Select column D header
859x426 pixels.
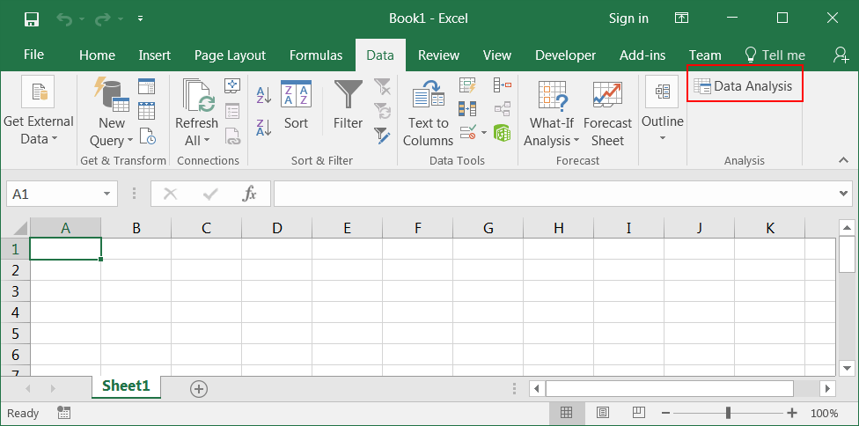(276, 228)
